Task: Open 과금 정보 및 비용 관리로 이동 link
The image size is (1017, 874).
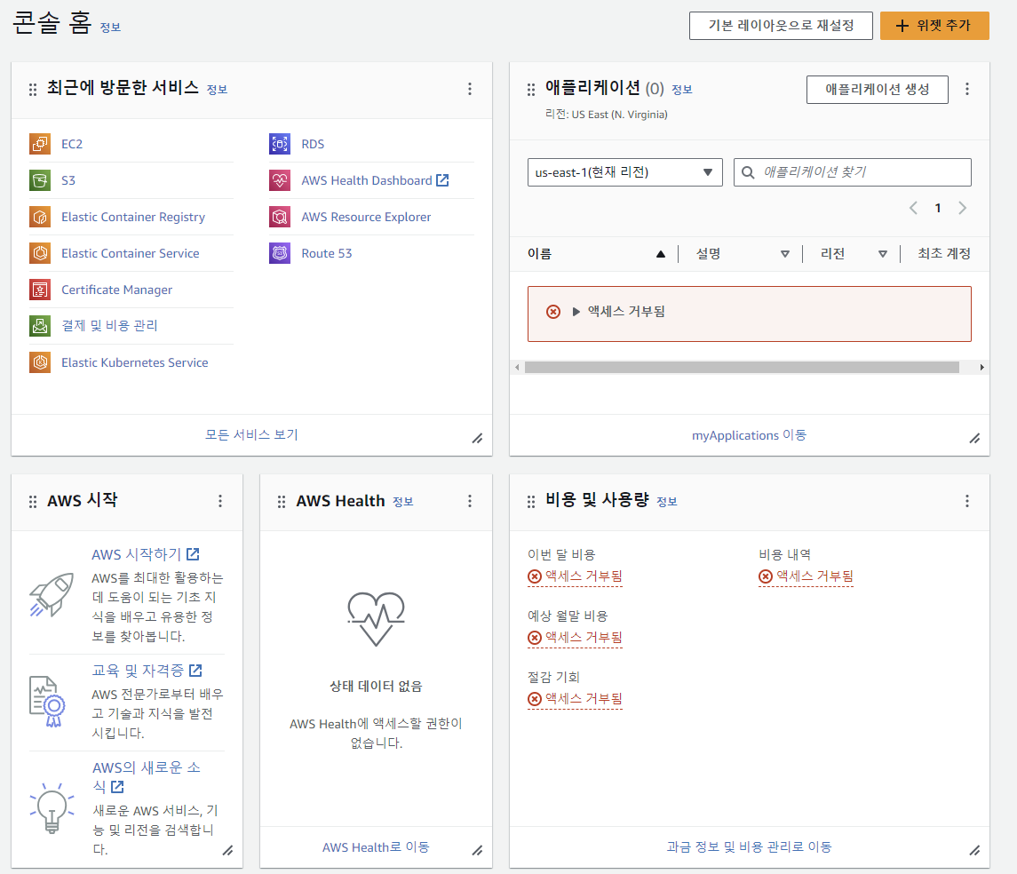Action: click(749, 846)
